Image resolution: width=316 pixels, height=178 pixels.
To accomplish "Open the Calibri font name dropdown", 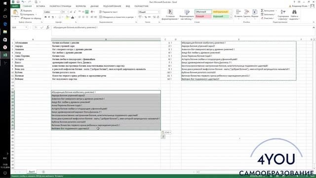I will [x=60, y=12].
